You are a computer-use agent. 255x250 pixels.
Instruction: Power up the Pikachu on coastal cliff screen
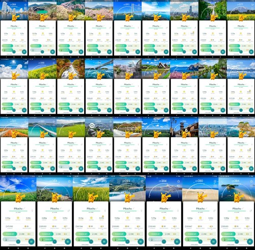click(x=46, y=234)
